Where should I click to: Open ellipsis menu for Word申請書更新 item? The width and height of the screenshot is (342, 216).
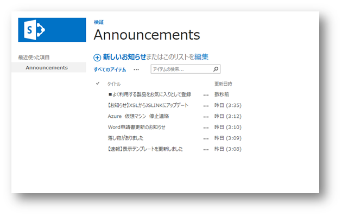[x=206, y=128]
